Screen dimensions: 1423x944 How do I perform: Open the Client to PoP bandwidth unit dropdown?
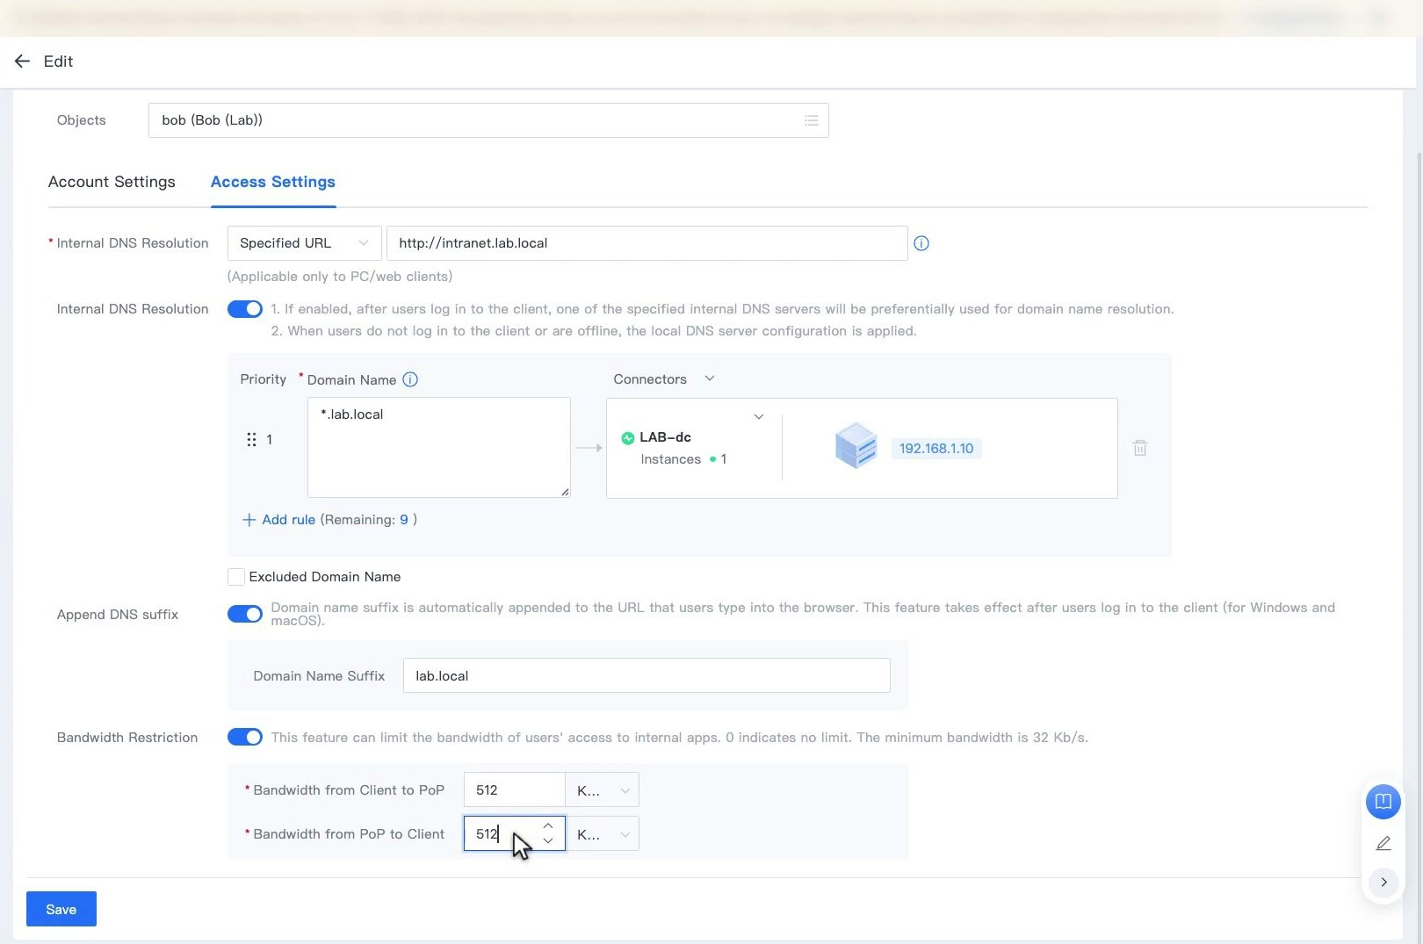coord(602,790)
